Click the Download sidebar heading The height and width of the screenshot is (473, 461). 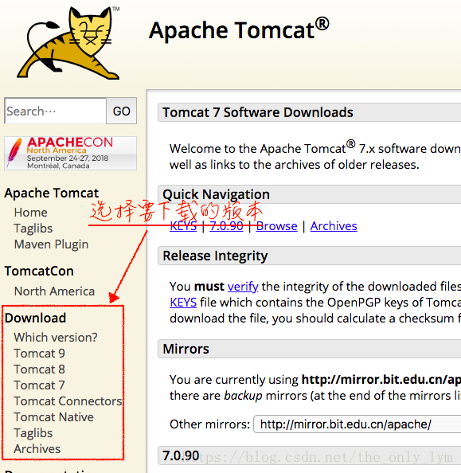click(35, 318)
